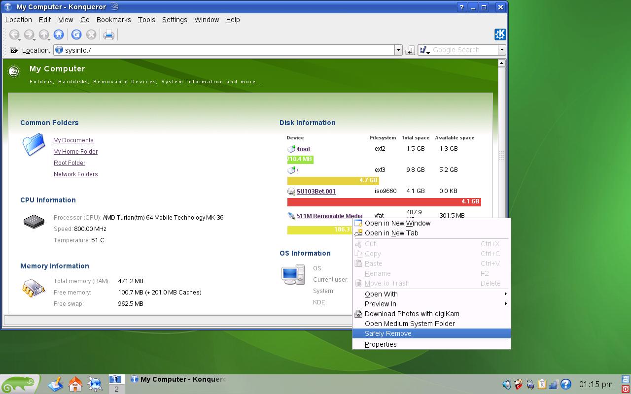Click inside the Google Search field

pos(464,50)
